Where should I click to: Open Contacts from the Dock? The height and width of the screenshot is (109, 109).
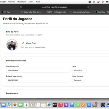(32, 105)
